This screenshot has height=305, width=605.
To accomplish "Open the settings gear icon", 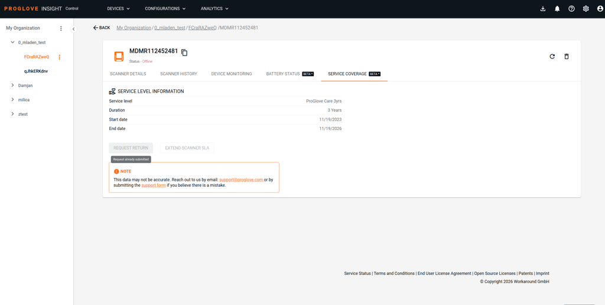I will (586, 9).
